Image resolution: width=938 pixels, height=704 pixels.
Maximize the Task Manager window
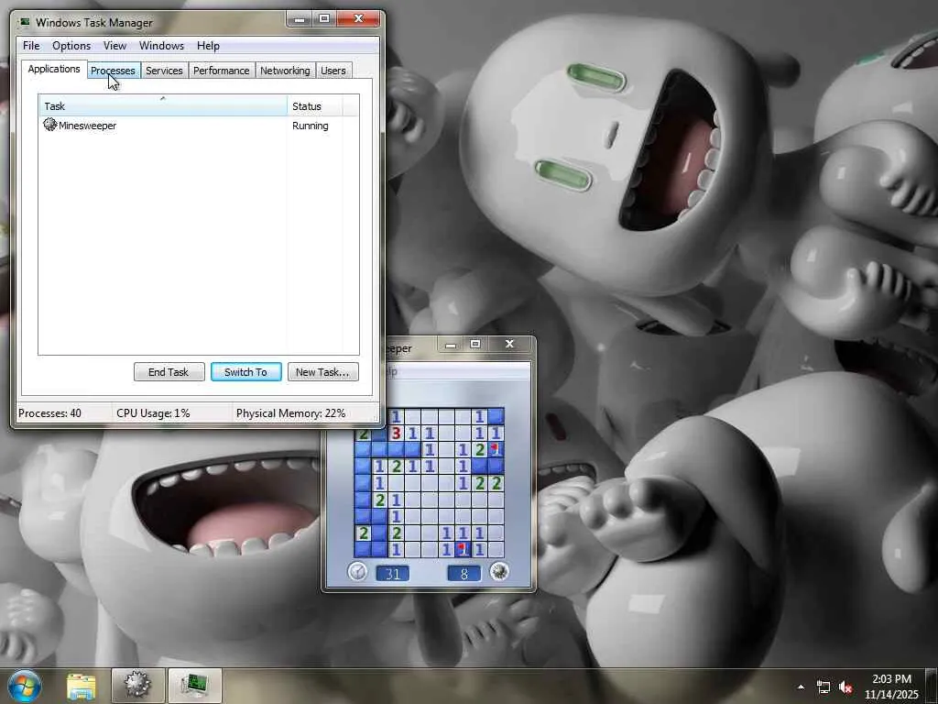tap(324, 19)
